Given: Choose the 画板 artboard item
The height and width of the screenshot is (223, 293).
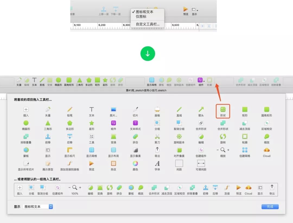Looking at the screenshot, I should [157, 112].
